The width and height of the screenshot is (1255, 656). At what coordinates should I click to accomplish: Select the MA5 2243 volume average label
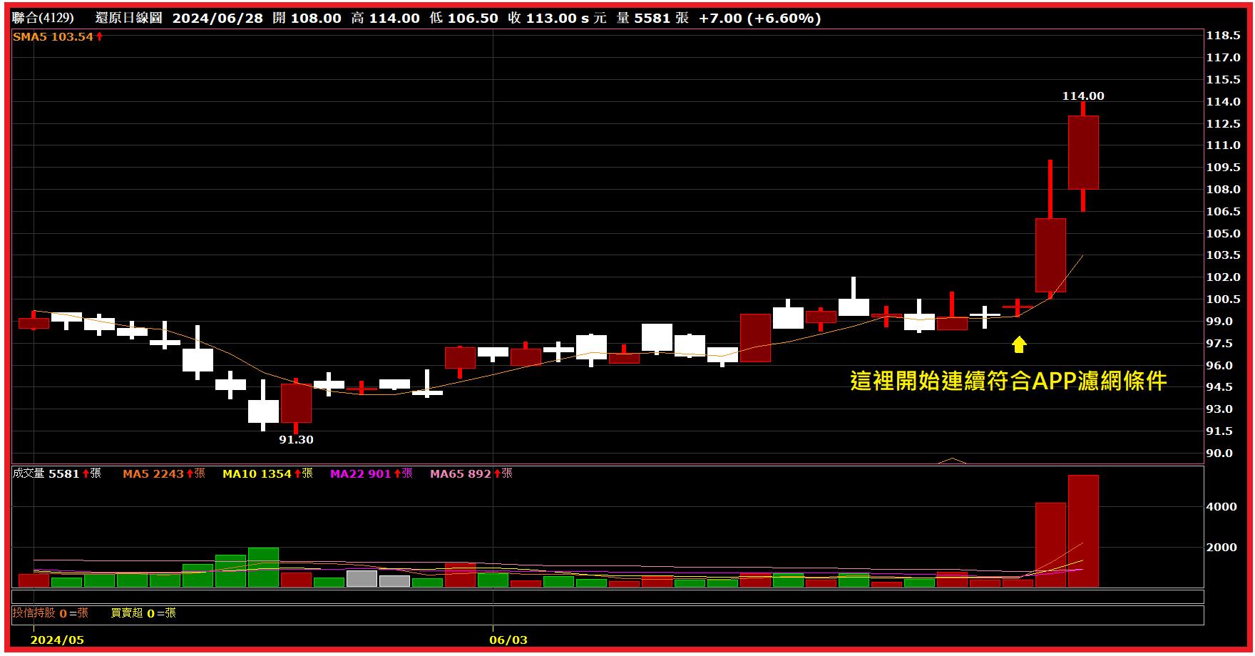(163, 473)
